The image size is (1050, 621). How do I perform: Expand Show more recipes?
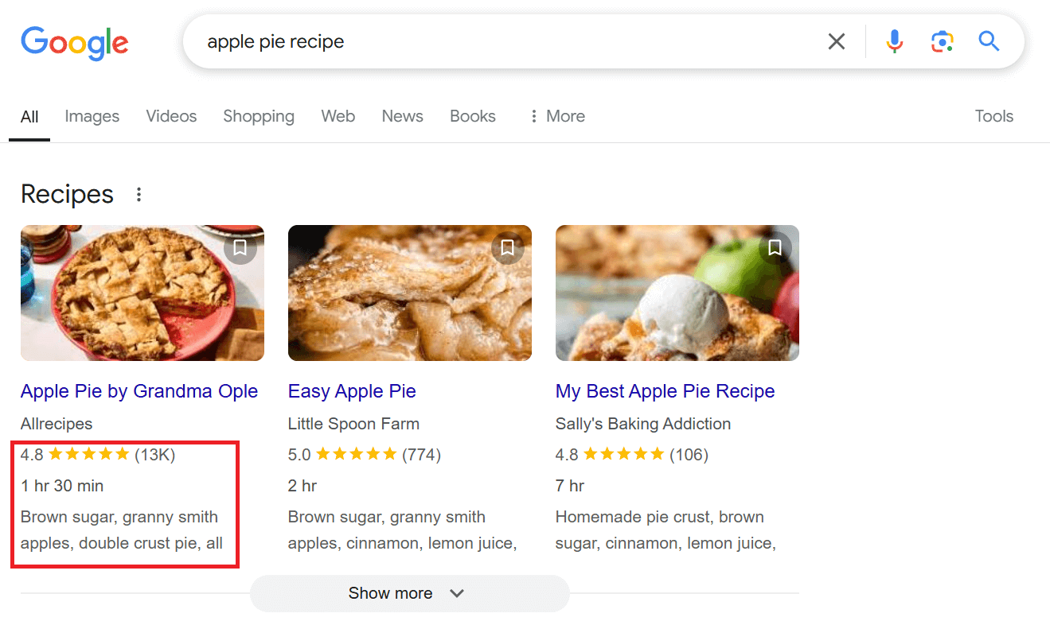[409, 593]
